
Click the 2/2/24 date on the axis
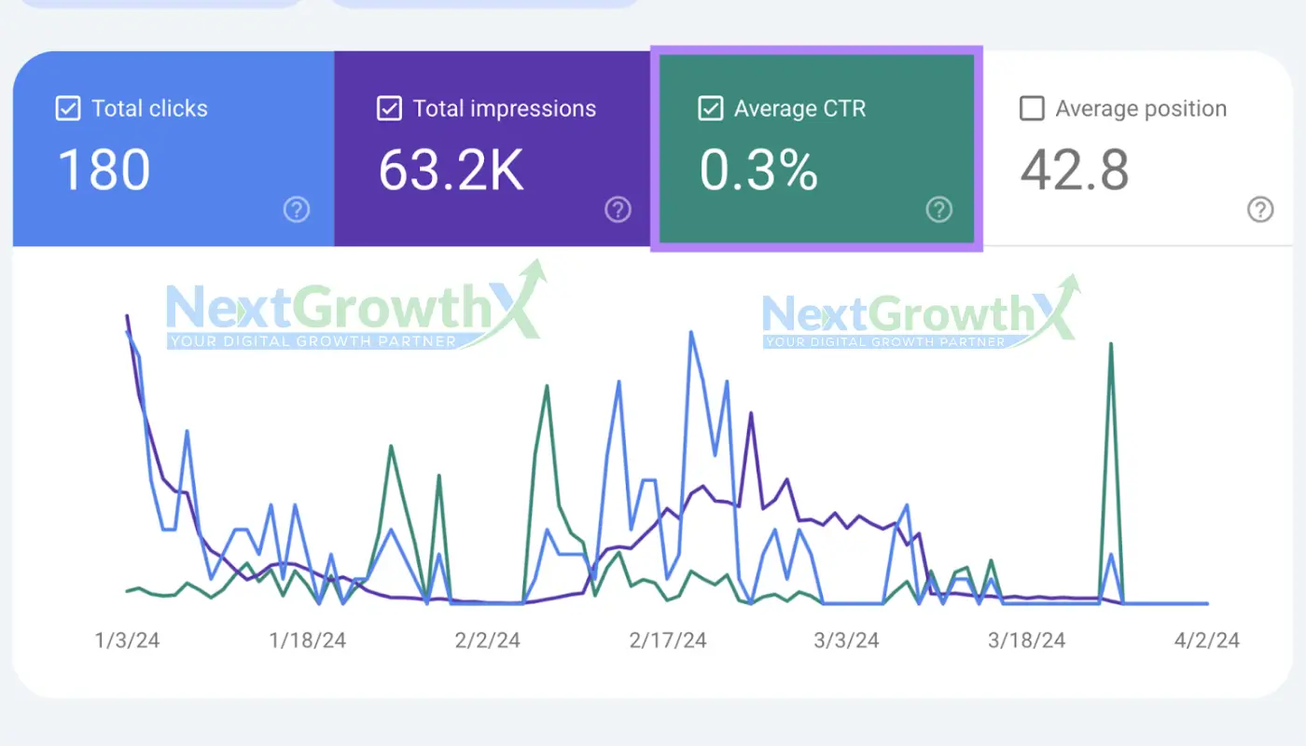pyautogui.click(x=487, y=641)
